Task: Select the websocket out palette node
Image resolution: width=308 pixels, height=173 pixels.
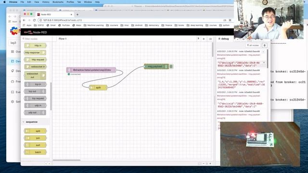Action: [35, 75]
